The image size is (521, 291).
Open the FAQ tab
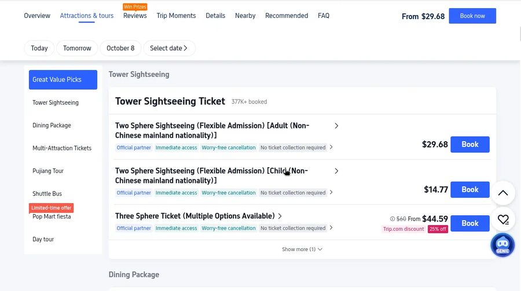coord(323,16)
